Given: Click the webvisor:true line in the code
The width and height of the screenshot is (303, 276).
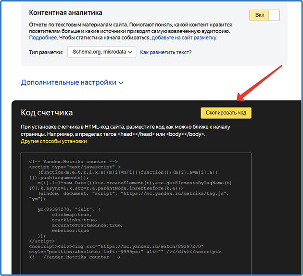Looking at the screenshot, I should tap(71, 230).
